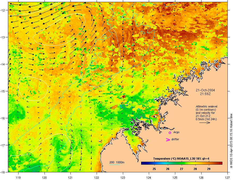
Task: Click the 'and velocity for' legend line
Action: pyautogui.click(x=205, y=113)
